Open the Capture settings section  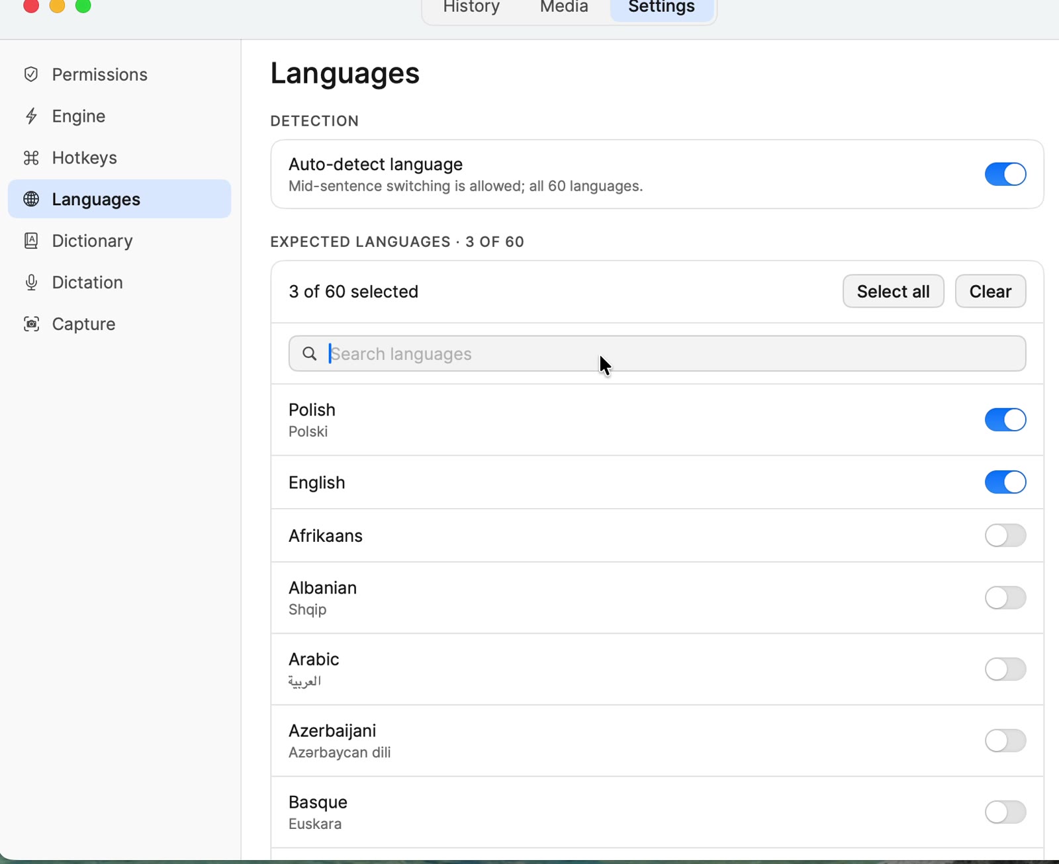click(x=119, y=324)
